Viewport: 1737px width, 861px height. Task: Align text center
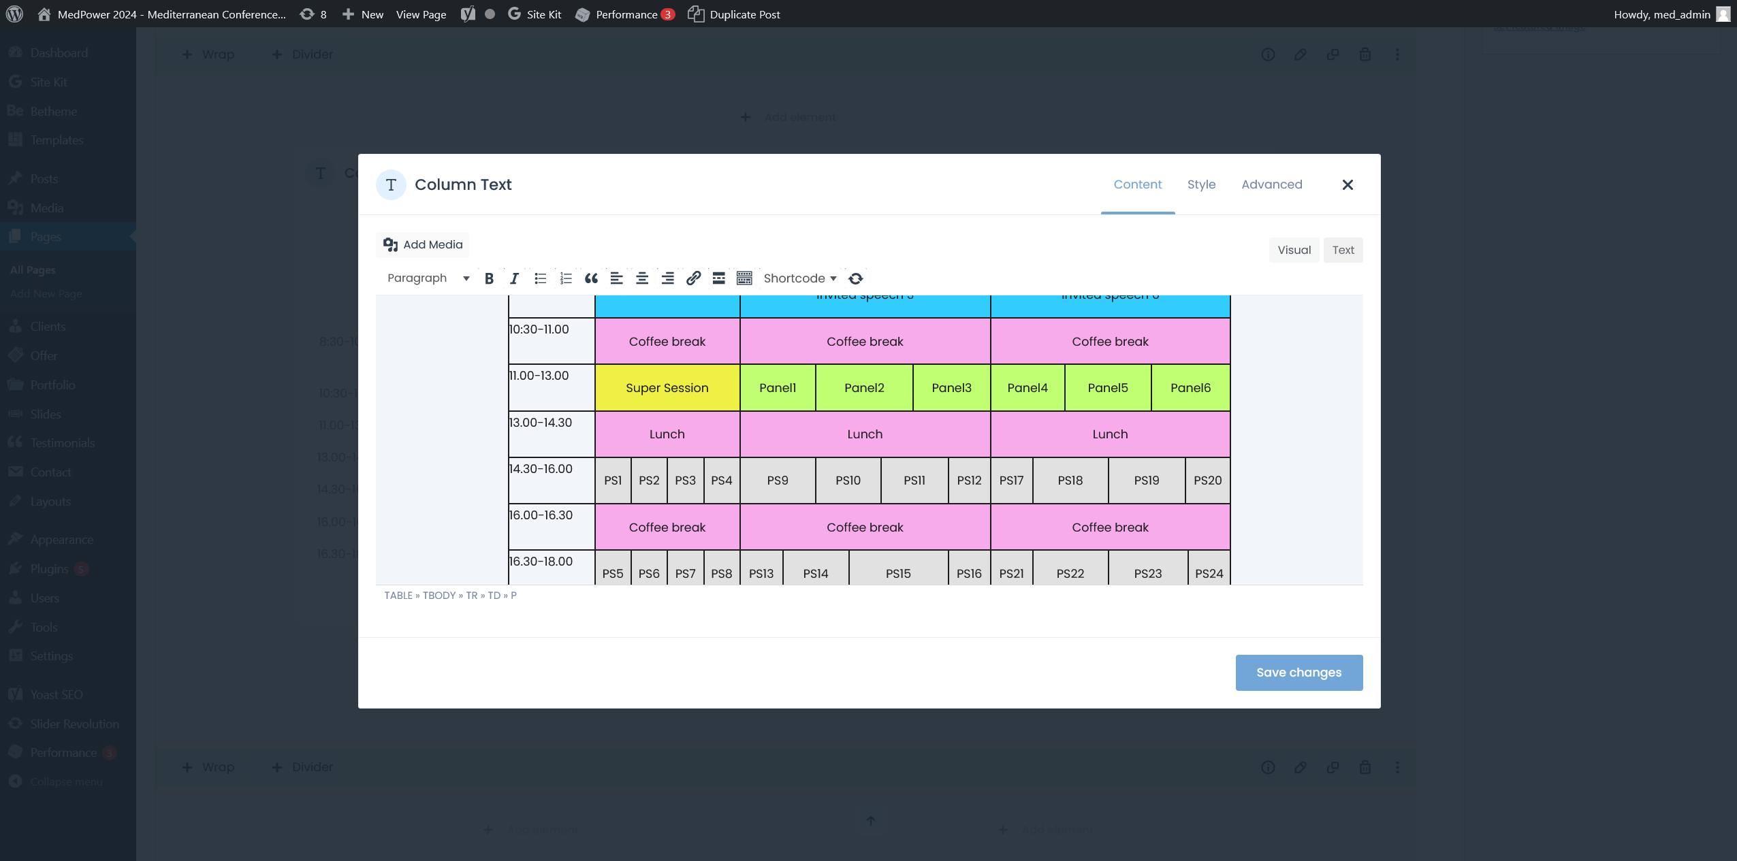tap(642, 278)
